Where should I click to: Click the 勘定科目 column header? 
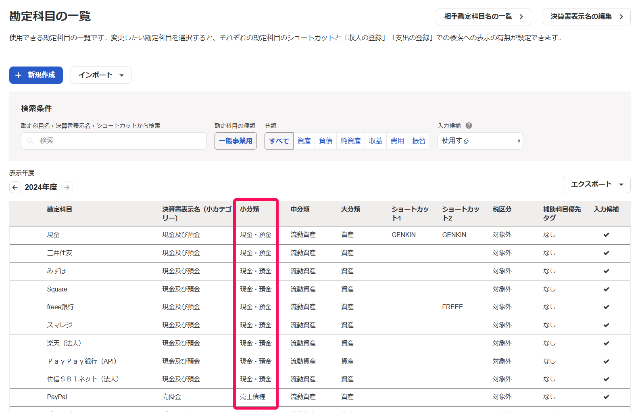coord(60,209)
